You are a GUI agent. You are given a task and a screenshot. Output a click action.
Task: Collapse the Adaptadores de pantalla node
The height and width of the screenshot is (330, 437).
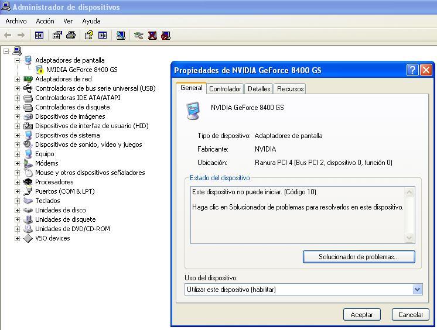(x=17, y=60)
